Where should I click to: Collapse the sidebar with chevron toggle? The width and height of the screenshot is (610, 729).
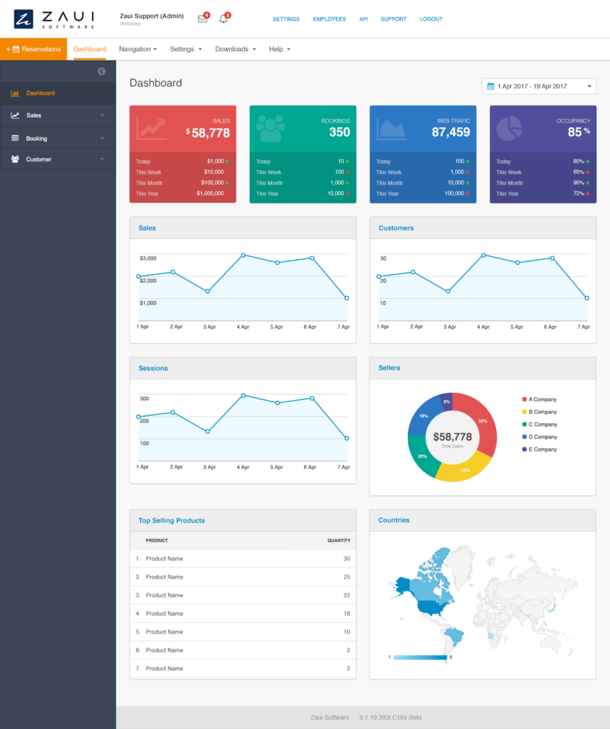click(x=101, y=71)
